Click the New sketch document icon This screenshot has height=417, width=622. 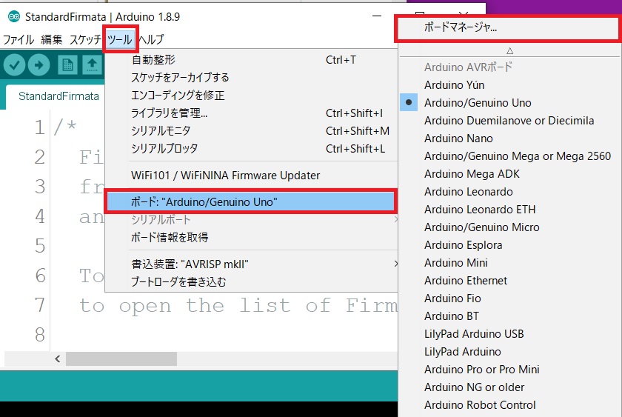pyautogui.click(x=67, y=64)
